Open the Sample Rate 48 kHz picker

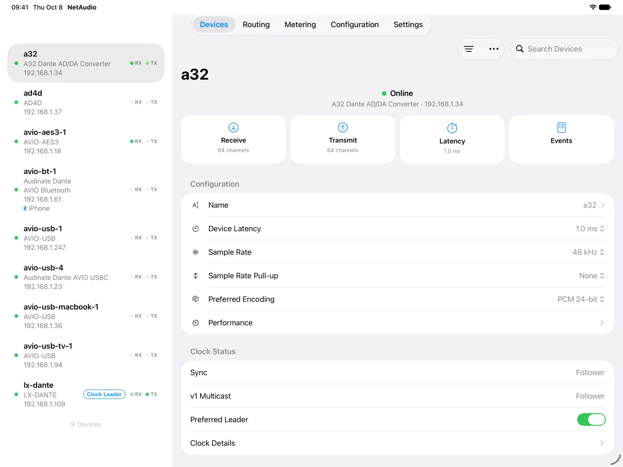(x=588, y=252)
